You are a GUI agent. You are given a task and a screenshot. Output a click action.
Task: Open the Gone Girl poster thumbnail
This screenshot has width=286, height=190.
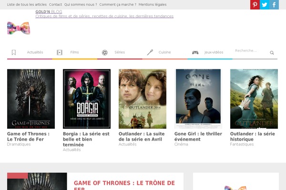pos(198,99)
